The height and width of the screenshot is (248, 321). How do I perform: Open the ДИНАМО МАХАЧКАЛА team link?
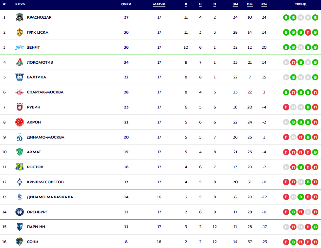(x=50, y=197)
